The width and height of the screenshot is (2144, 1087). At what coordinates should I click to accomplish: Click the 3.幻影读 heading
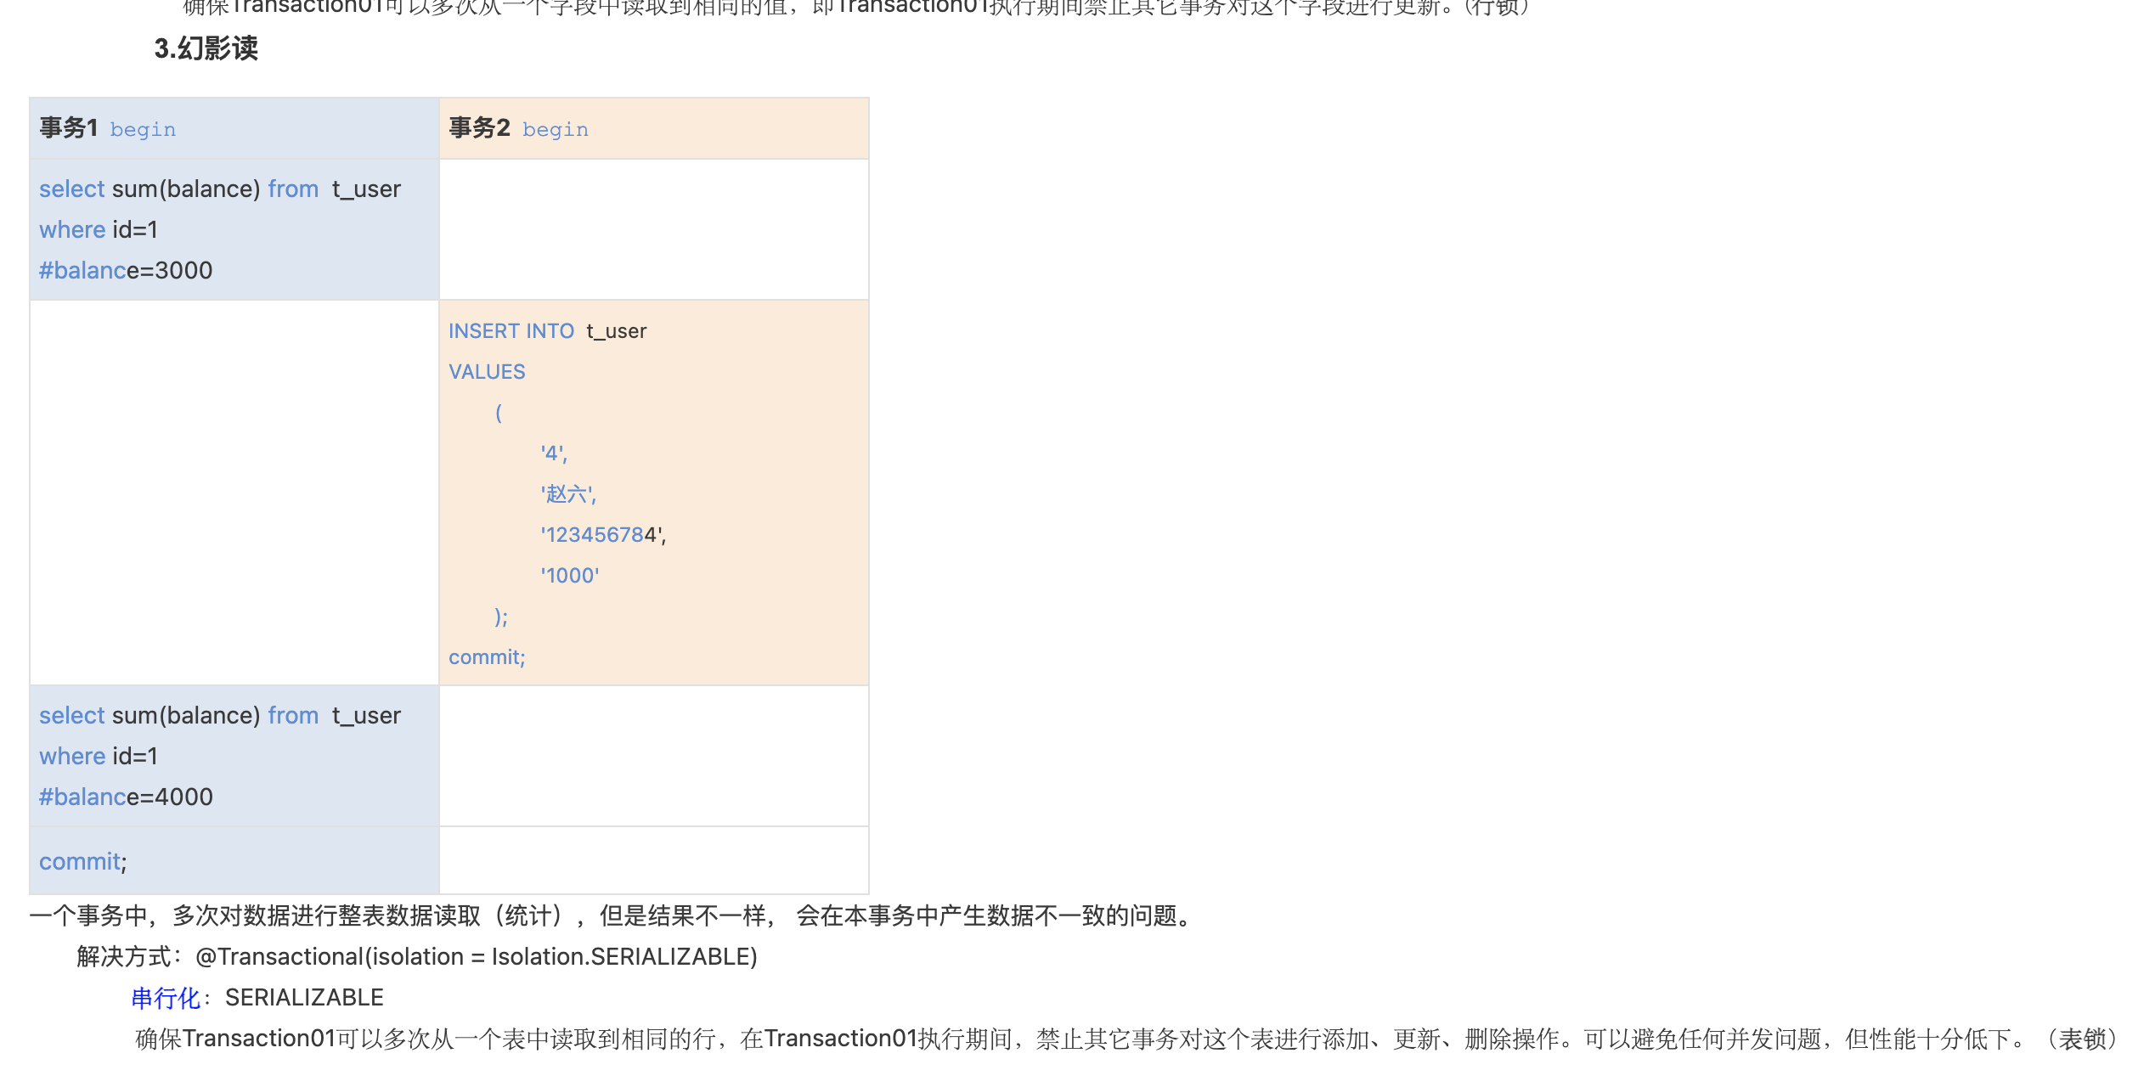(206, 48)
